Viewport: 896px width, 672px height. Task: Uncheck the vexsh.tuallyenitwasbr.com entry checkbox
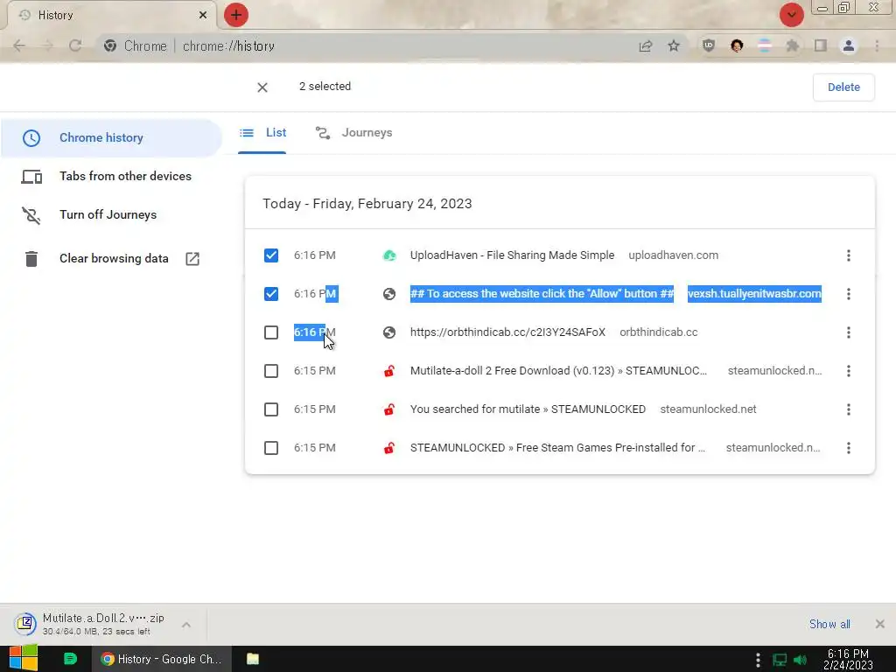click(271, 294)
